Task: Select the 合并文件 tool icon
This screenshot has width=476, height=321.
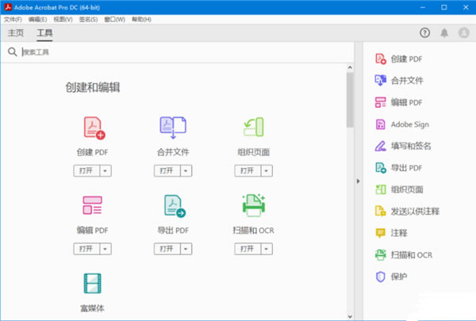Action: point(173,128)
